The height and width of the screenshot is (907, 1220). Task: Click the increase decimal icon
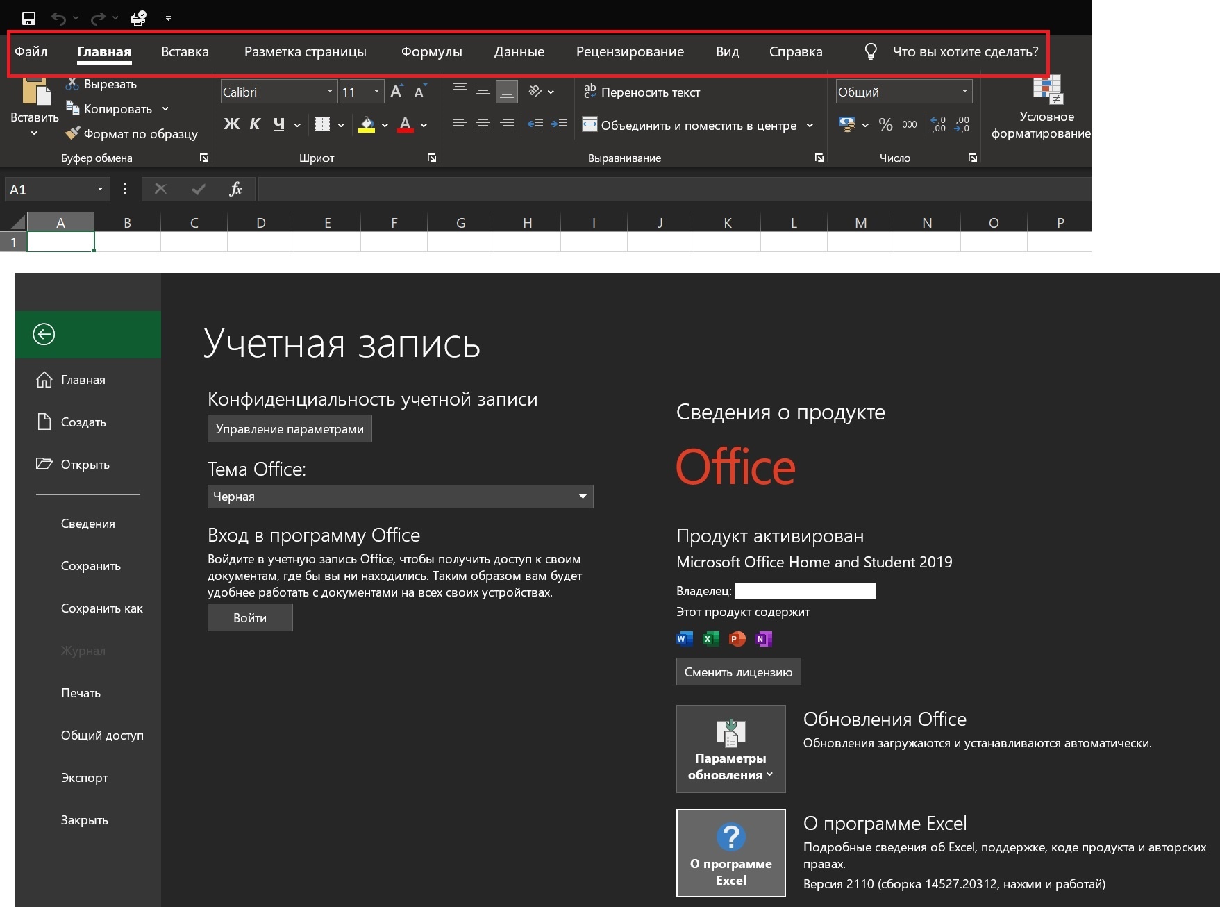tap(938, 125)
